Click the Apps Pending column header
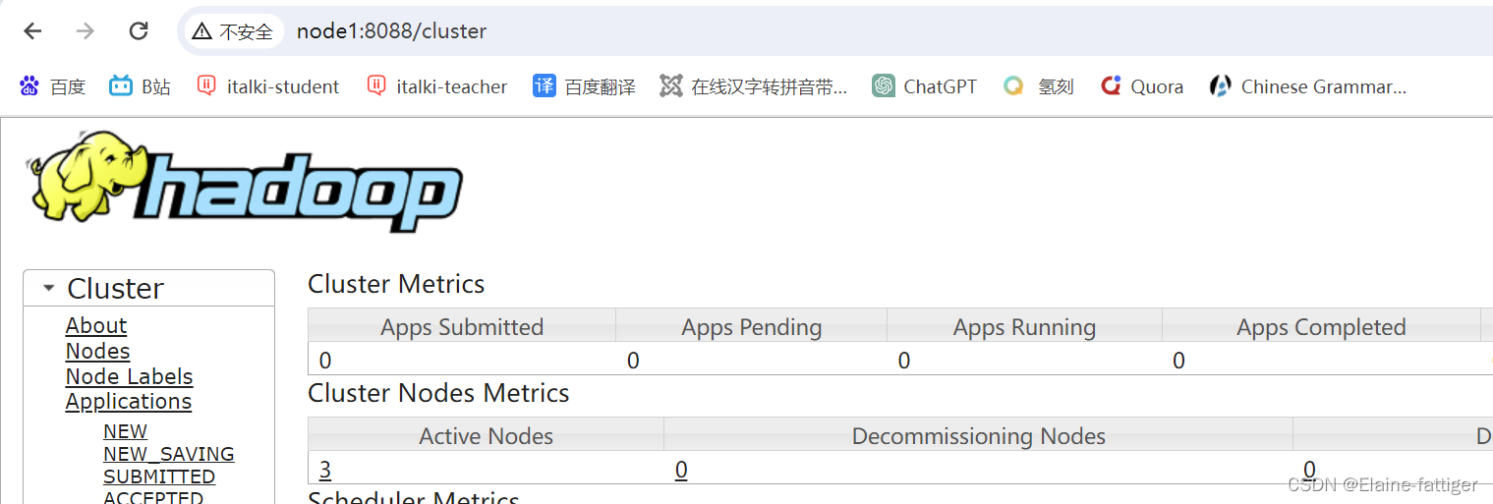Image resolution: width=1493 pixels, height=504 pixels. click(x=752, y=327)
